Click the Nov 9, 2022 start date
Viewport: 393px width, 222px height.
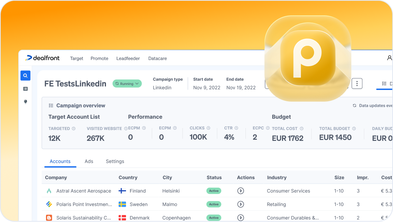(x=206, y=87)
